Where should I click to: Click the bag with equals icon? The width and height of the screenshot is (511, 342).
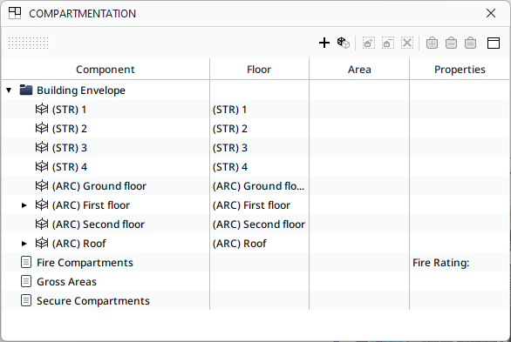tap(470, 43)
